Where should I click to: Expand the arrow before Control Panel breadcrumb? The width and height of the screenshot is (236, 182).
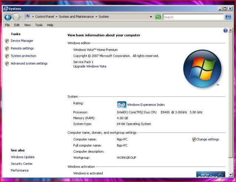(x=33, y=17)
